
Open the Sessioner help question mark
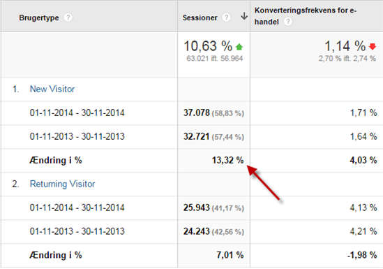click(x=226, y=17)
